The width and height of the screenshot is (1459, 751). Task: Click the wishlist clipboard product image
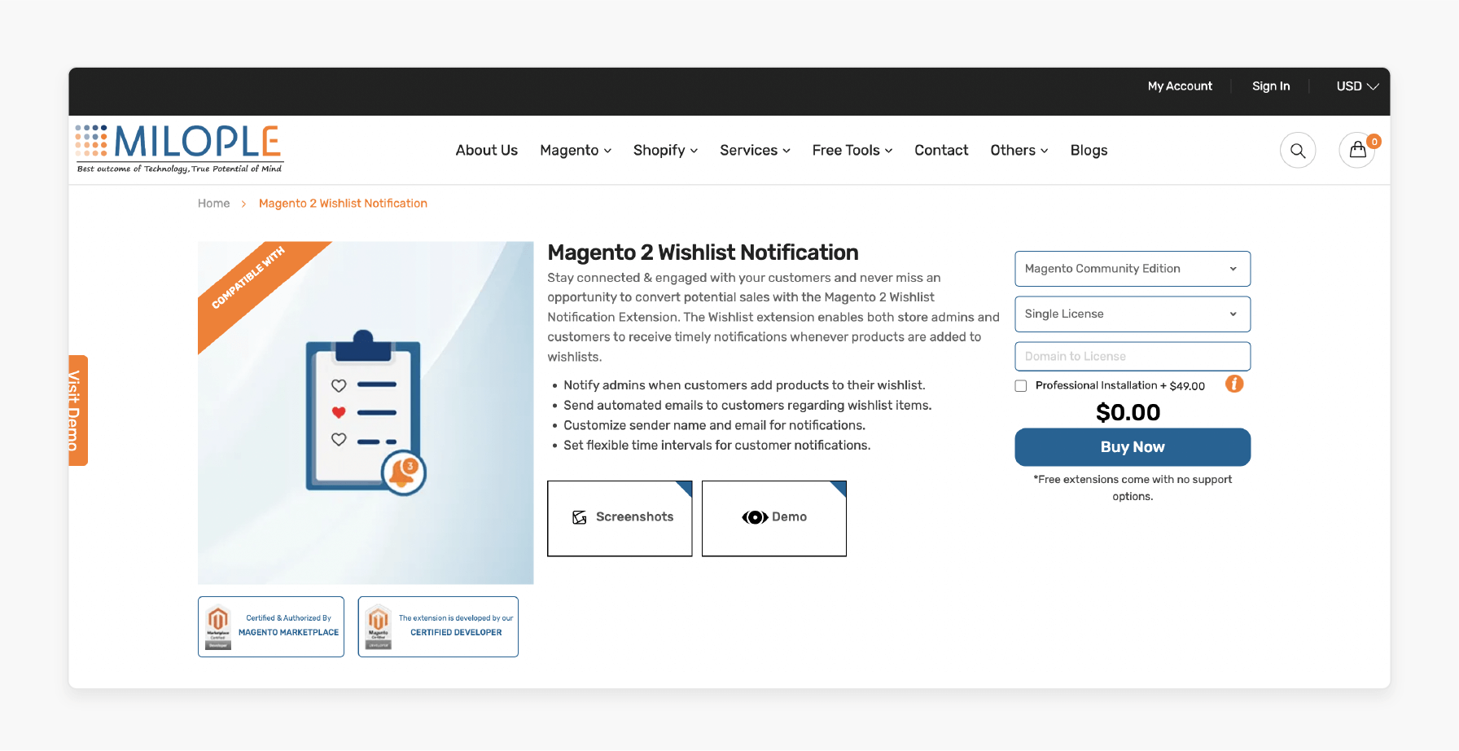point(366,412)
